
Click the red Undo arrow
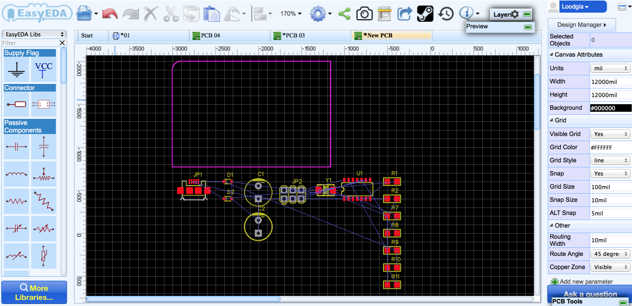(110, 14)
